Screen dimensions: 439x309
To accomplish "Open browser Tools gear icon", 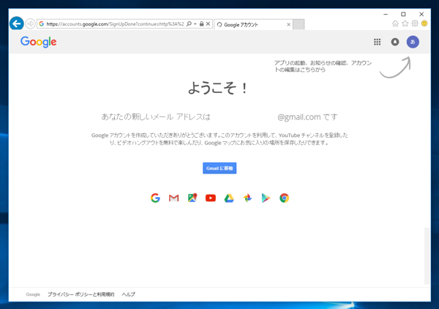I will pyautogui.click(x=415, y=23).
